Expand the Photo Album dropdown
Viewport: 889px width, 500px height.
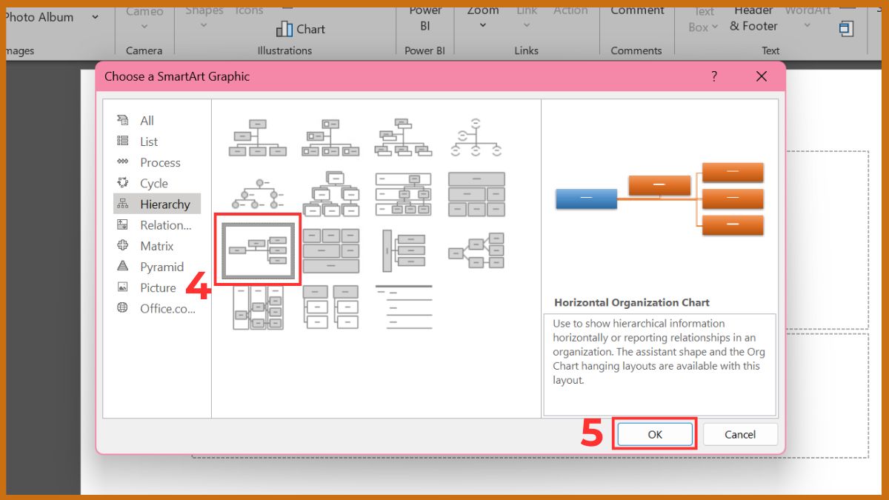[x=94, y=16]
